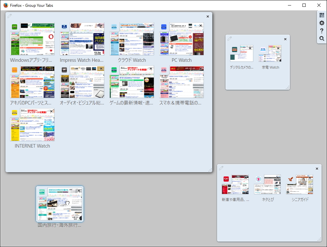Close the Impress Watch Hea... tab
Screen dimensions: 327x247
(x=101, y=26)
